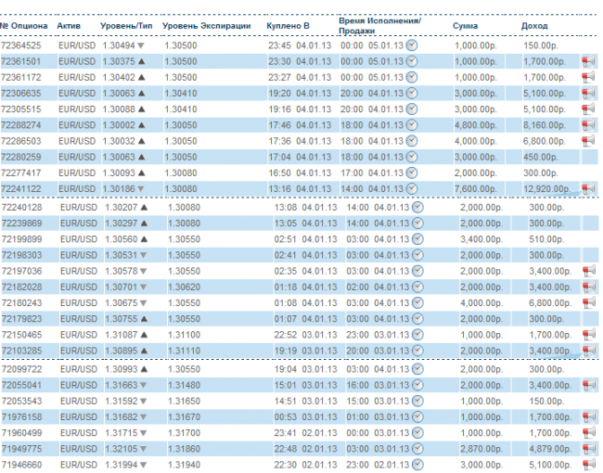Screen dimensions: 603x473
Task: Sort table by the Доход column
Action: pos(535,25)
